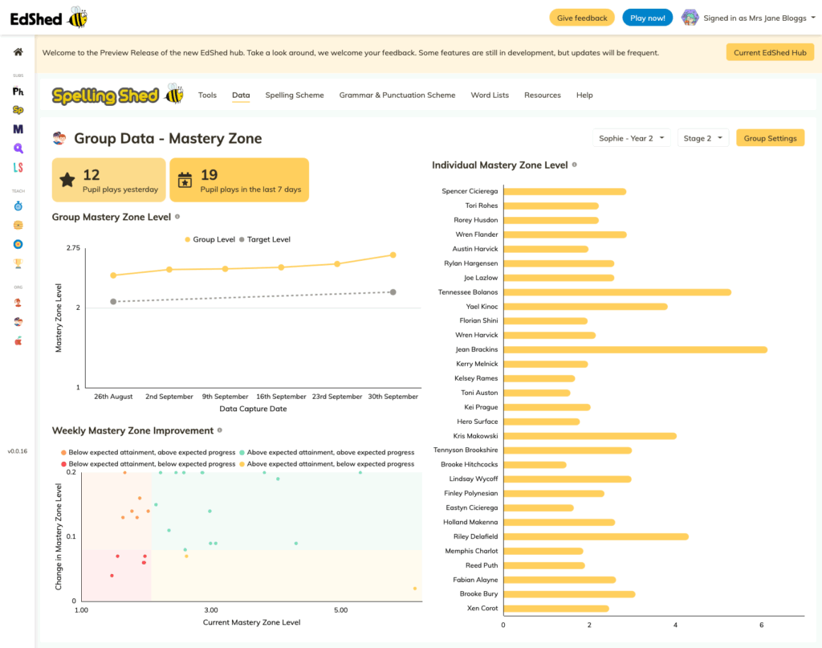
Task: Click the purple magnifying glass sidebar icon
Action: pyautogui.click(x=18, y=149)
